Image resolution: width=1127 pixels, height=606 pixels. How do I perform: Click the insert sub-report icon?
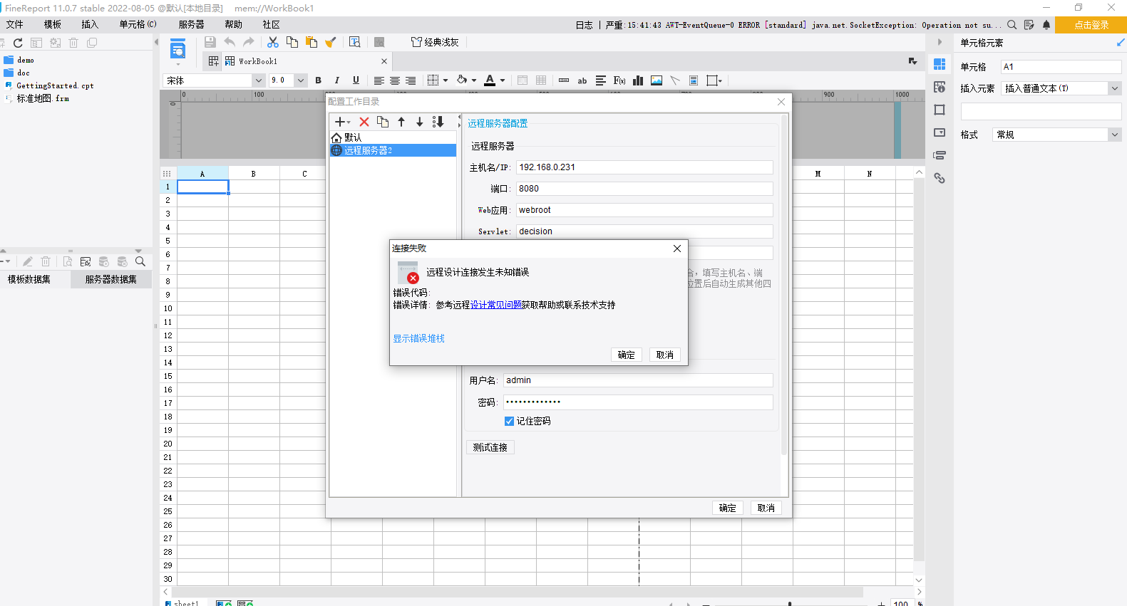694,80
